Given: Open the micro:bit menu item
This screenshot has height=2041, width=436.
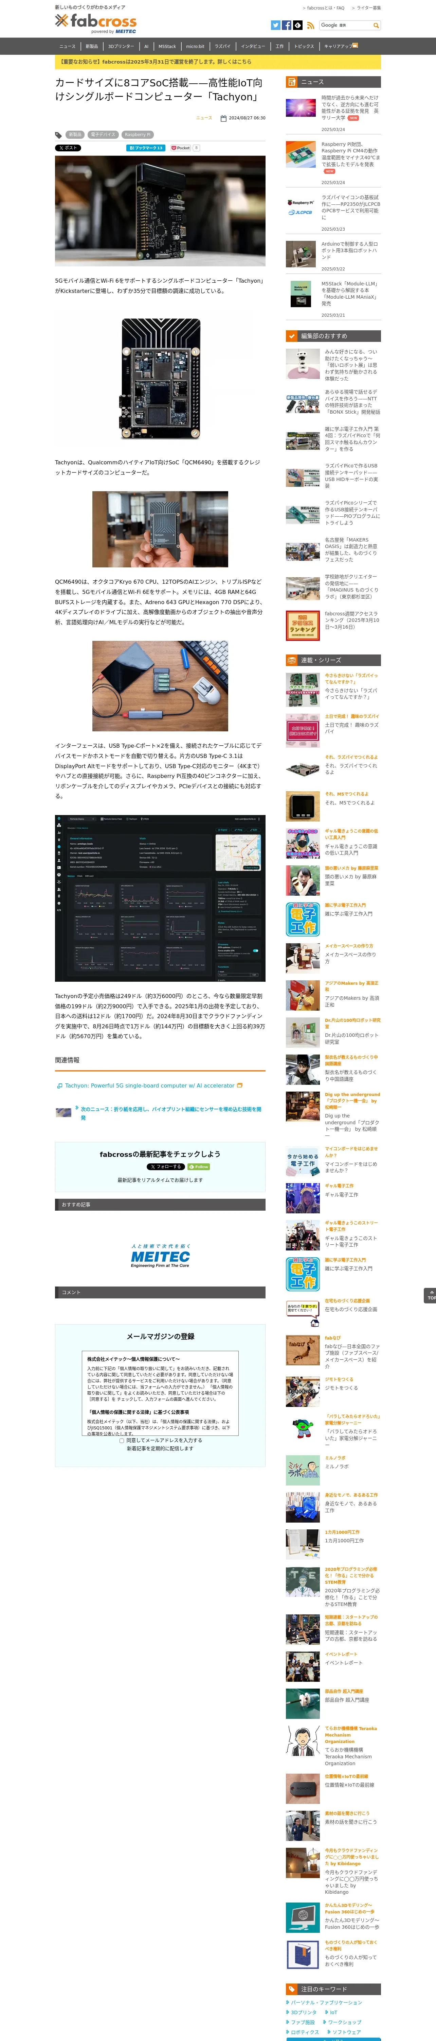Looking at the screenshot, I should coord(196,47).
